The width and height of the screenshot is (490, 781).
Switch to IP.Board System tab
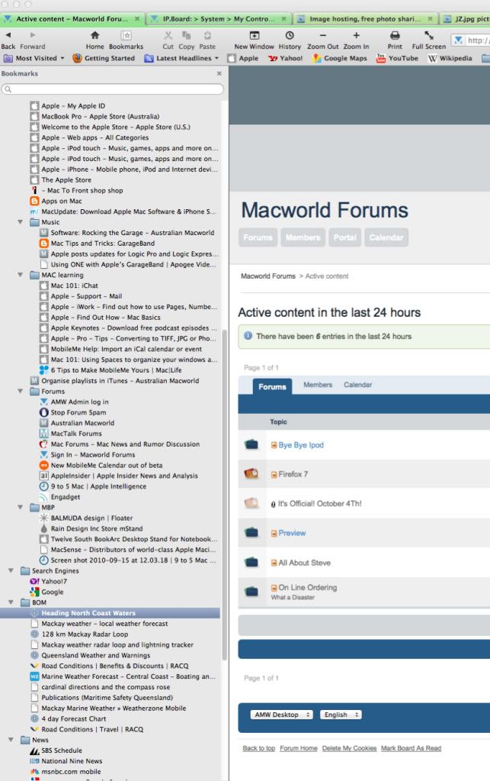(218, 19)
